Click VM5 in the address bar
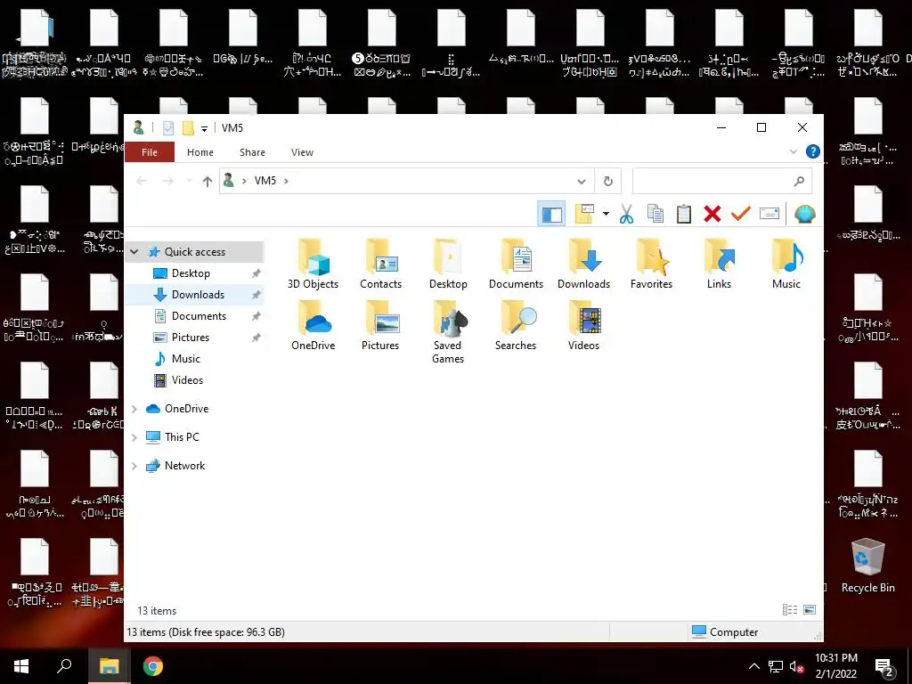This screenshot has width=912, height=684. point(265,181)
